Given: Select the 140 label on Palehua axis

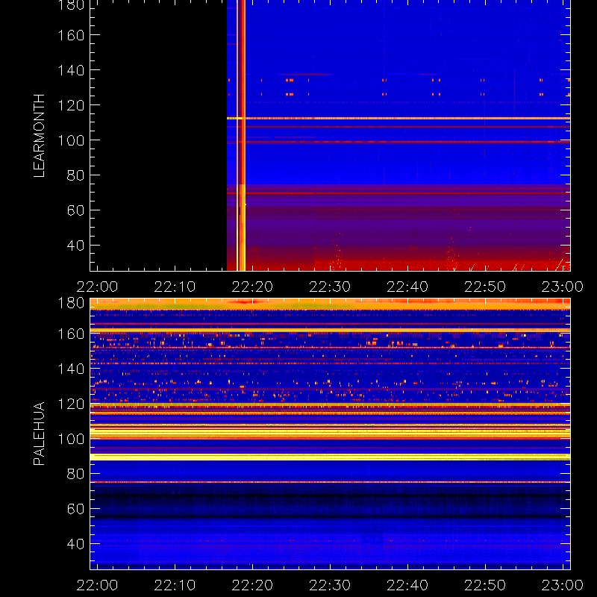Looking at the screenshot, I should point(71,369).
